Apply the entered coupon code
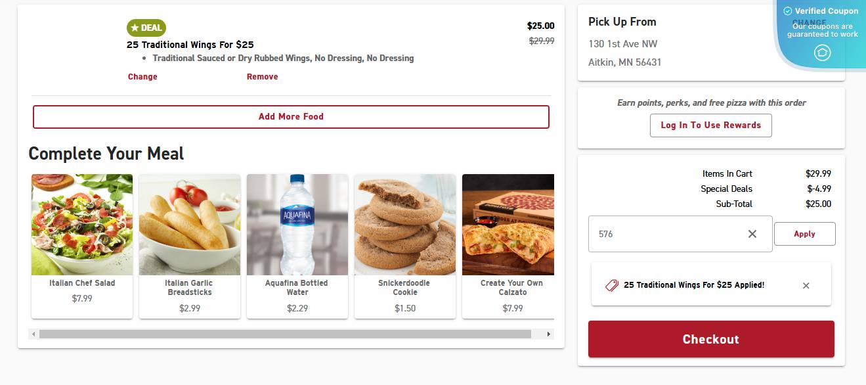 (x=804, y=234)
